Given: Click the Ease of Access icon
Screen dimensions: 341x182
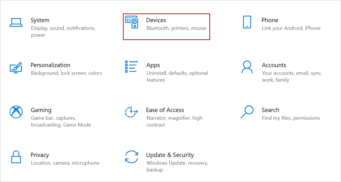Looking at the screenshot, I should 131,112.
